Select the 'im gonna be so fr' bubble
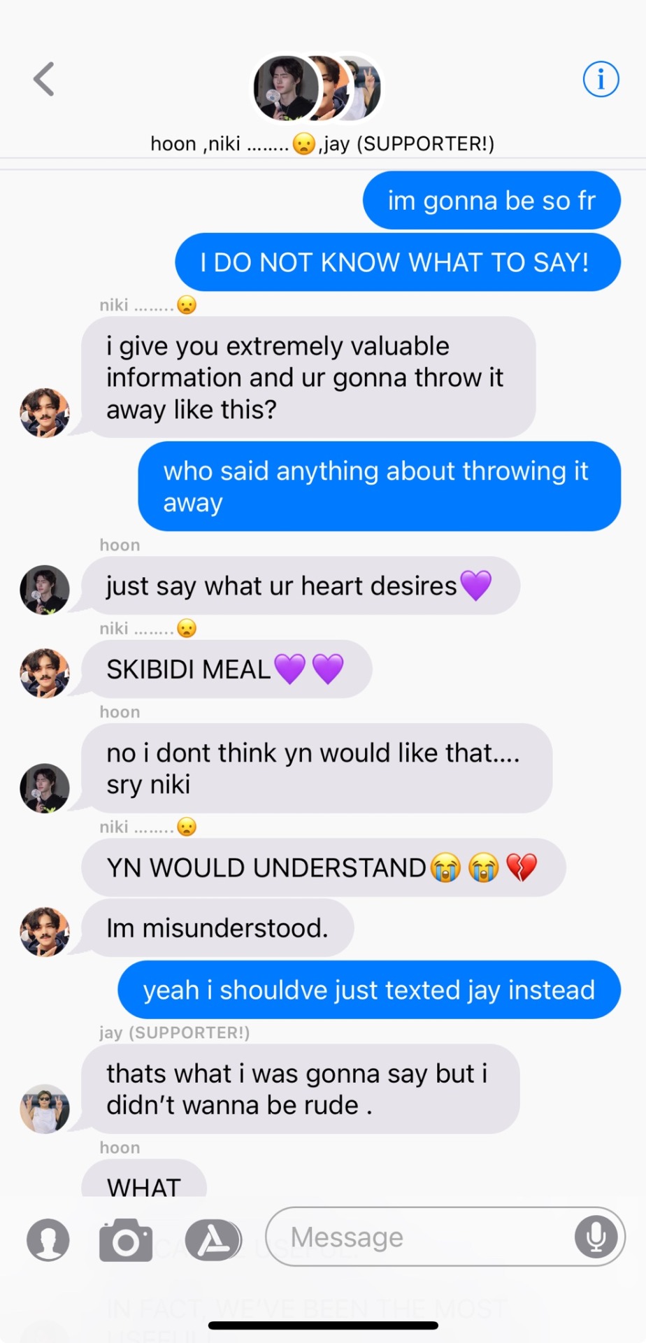The width and height of the screenshot is (646, 1343). 491,200
